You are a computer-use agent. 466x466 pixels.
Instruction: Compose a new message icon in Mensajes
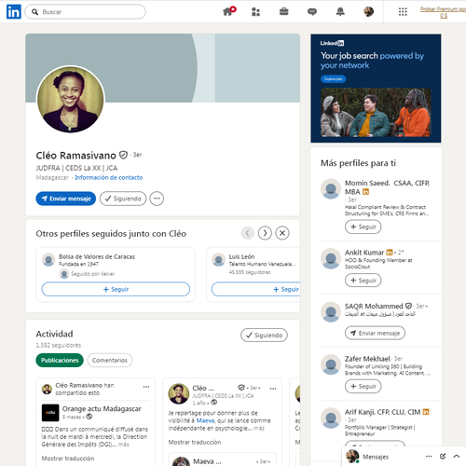coord(443,456)
